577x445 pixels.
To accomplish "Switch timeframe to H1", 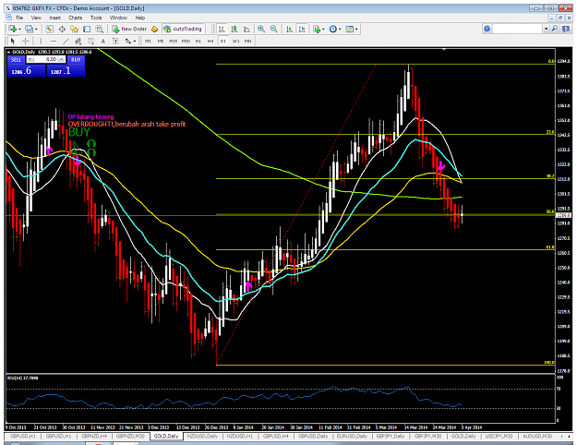I will coord(198,42).
